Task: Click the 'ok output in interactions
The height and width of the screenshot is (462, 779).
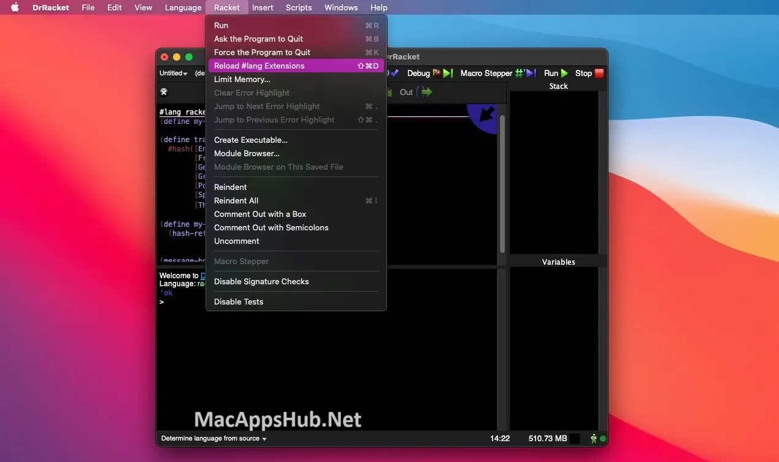Action: [x=166, y=293]
